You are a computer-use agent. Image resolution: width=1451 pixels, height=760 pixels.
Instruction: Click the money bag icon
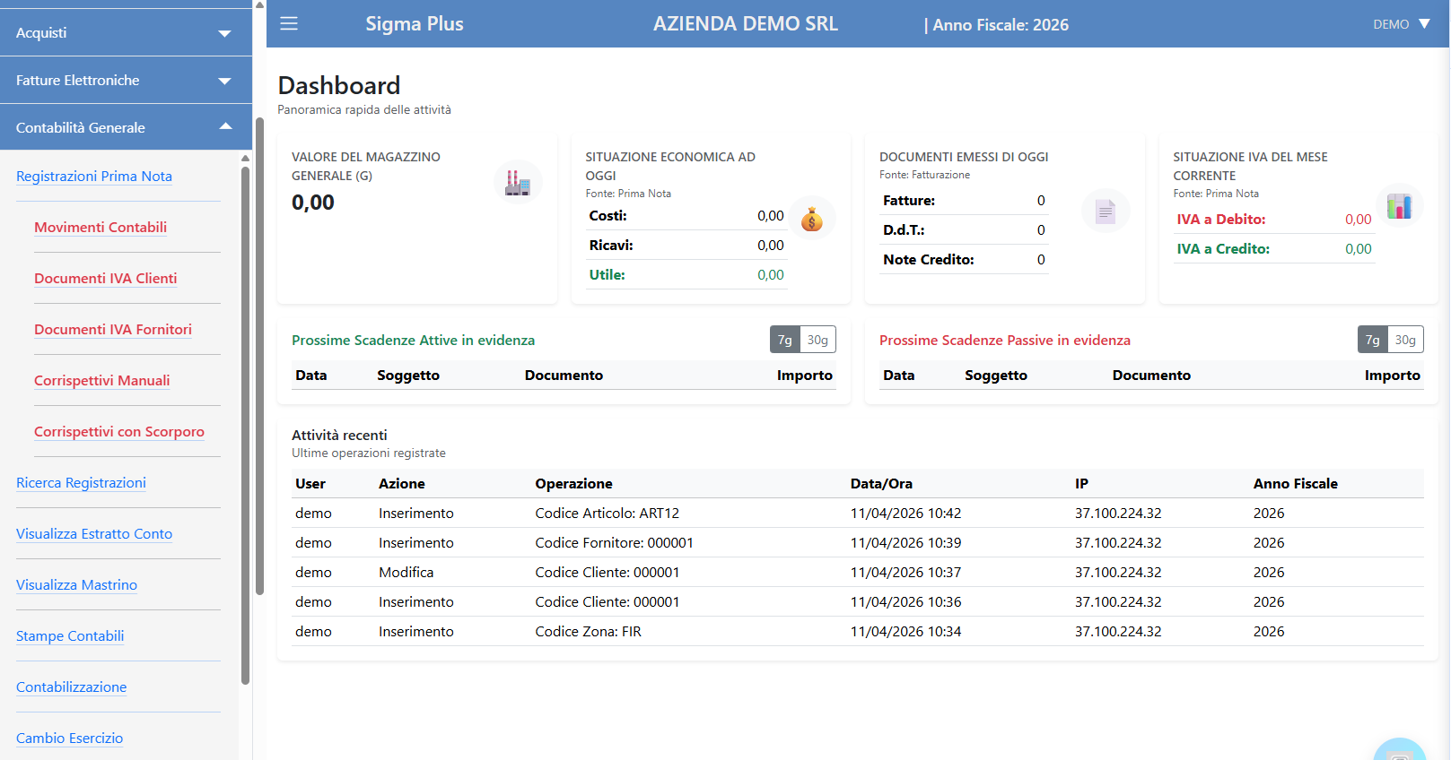tap(812, 219)
